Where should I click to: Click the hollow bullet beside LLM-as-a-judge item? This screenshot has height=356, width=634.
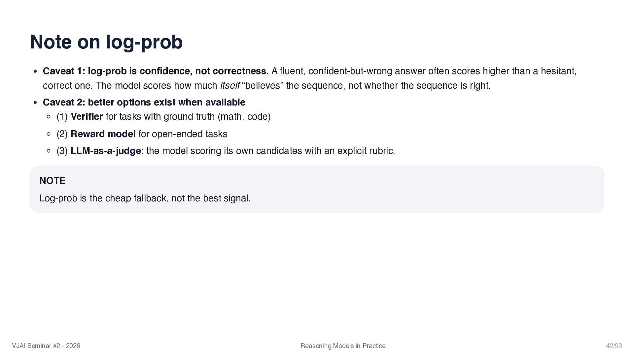[x=49, y=151]
